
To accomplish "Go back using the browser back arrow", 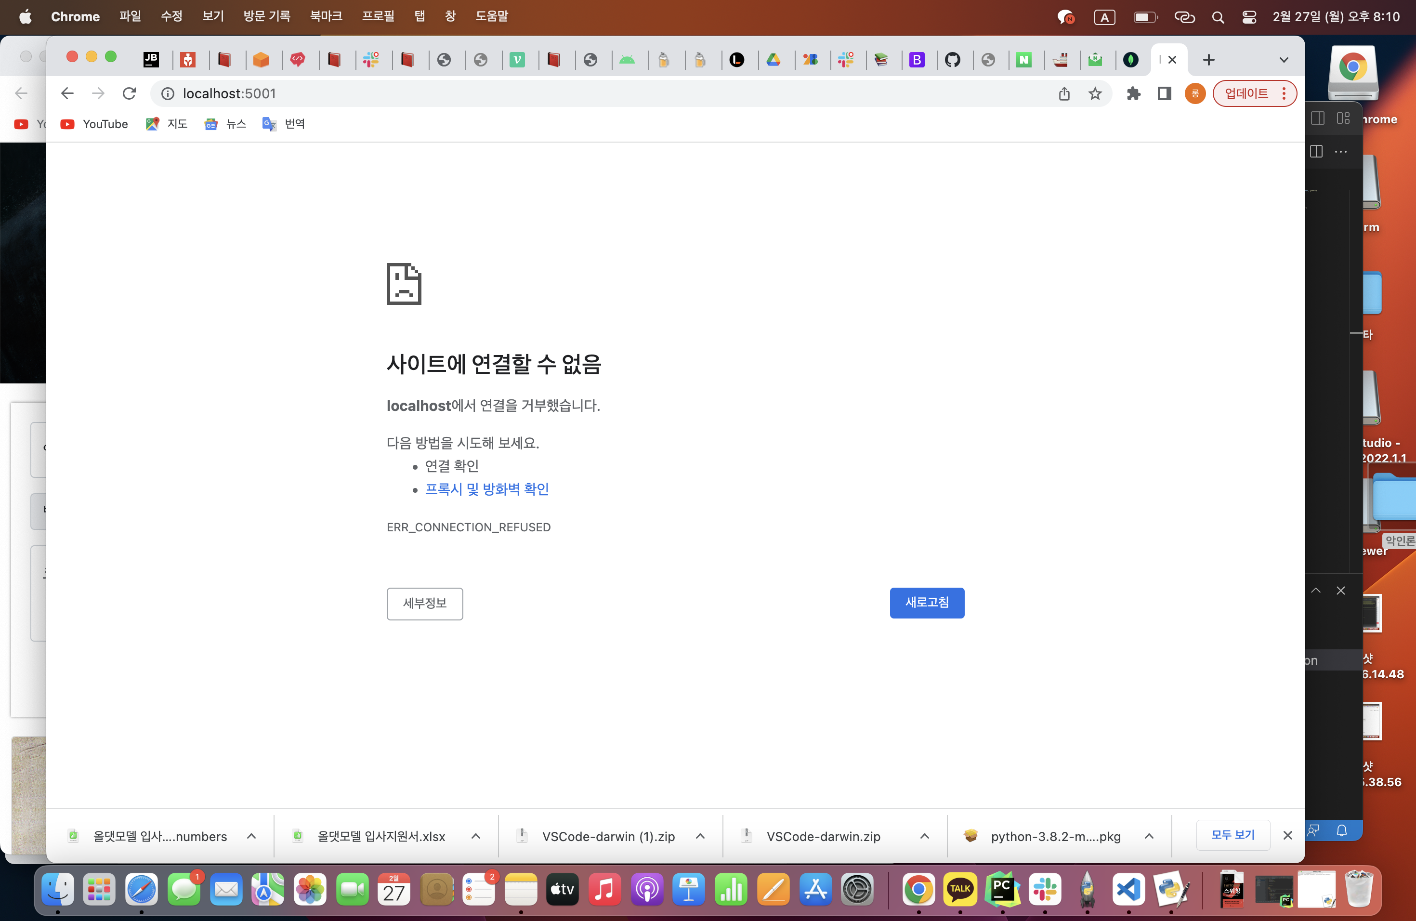I will (x=67, y=93).
